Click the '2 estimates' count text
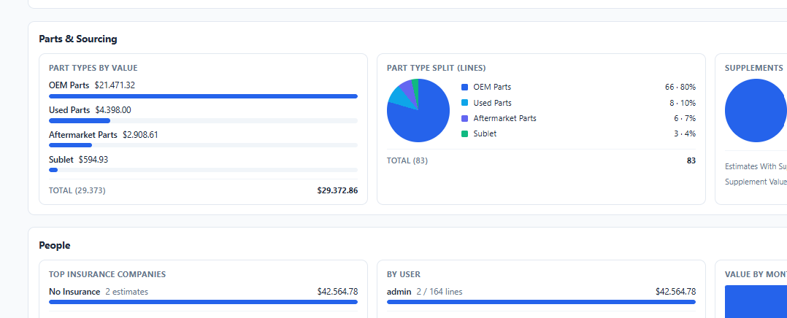The height and width of the screenshot is (318, 787). 126,292
